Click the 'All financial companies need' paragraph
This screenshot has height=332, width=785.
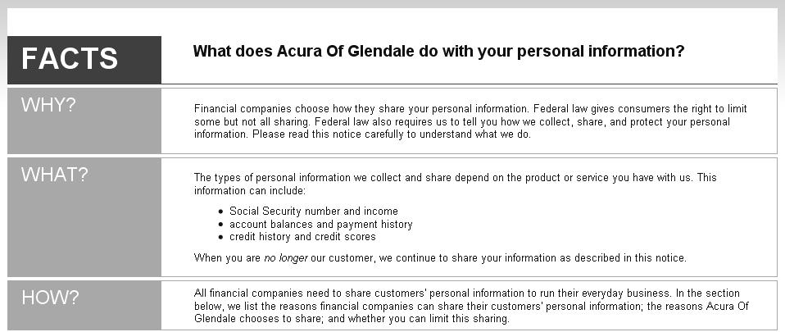pyautogui.click(x=471, y=306)
